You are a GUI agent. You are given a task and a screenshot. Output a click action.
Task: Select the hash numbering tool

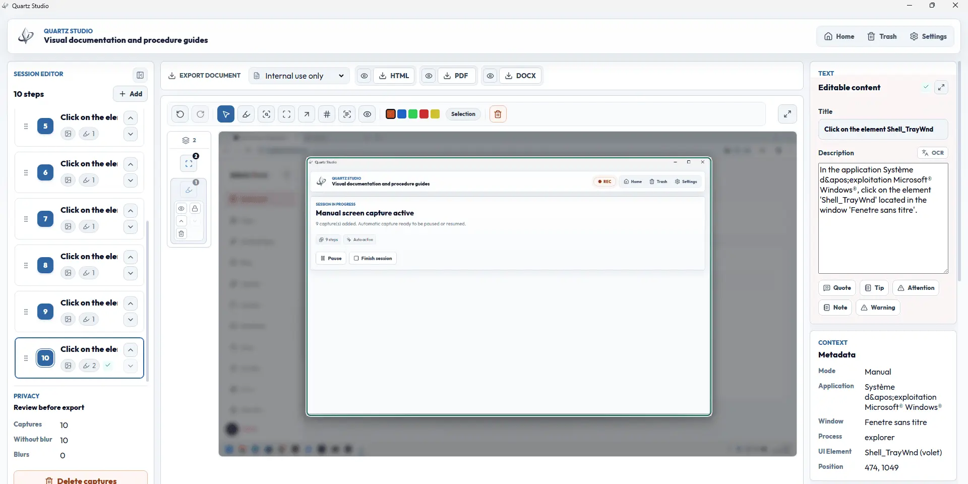(327, 114)
